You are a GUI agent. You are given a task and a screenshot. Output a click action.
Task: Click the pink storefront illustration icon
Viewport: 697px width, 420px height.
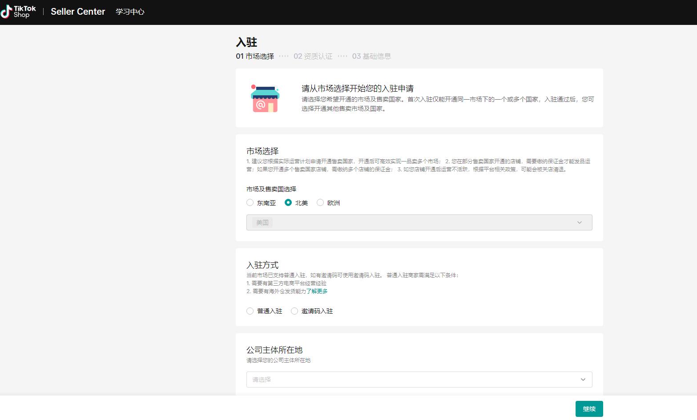[265, 97]
